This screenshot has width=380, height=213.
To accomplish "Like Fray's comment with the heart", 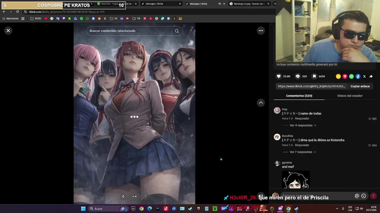I will [x=370, y=119].
